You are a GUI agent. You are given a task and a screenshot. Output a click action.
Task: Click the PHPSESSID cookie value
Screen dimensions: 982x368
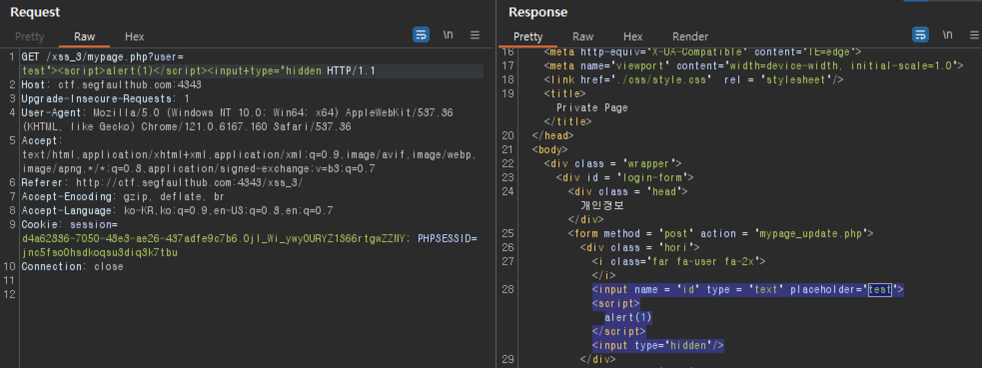click(100, 253)
